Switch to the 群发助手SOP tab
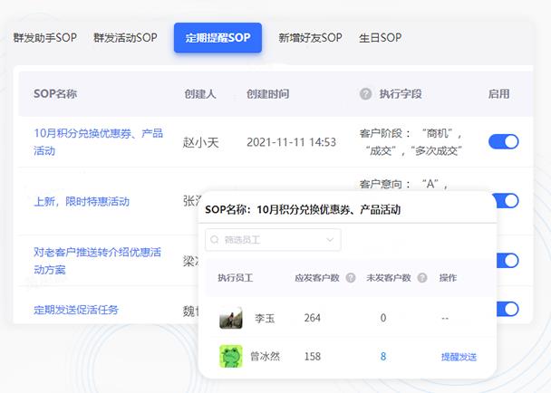The image size is (551, 393). click(44, 38)
